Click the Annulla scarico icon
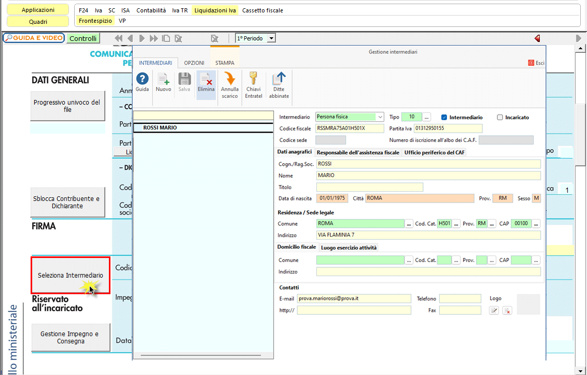 pyautogui.click(x=229, y=79)
